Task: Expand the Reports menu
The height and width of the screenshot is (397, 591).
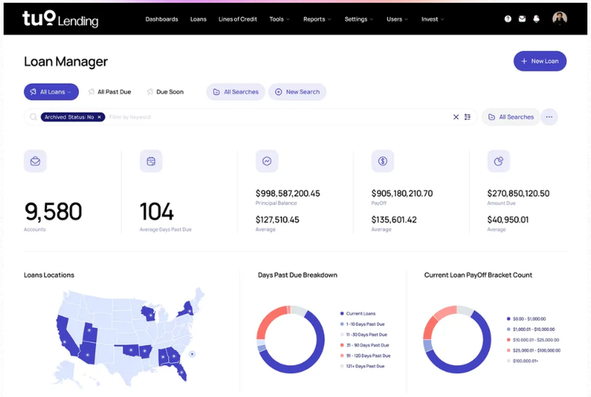Action: (x=317, y=19)
